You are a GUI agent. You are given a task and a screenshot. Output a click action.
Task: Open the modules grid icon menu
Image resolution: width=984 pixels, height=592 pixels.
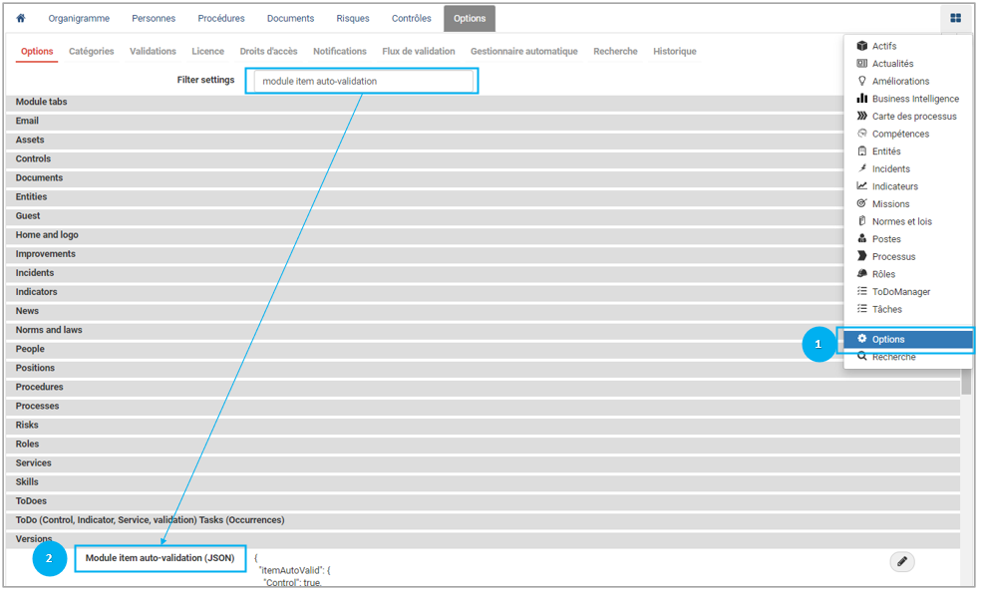click(955, 18)
